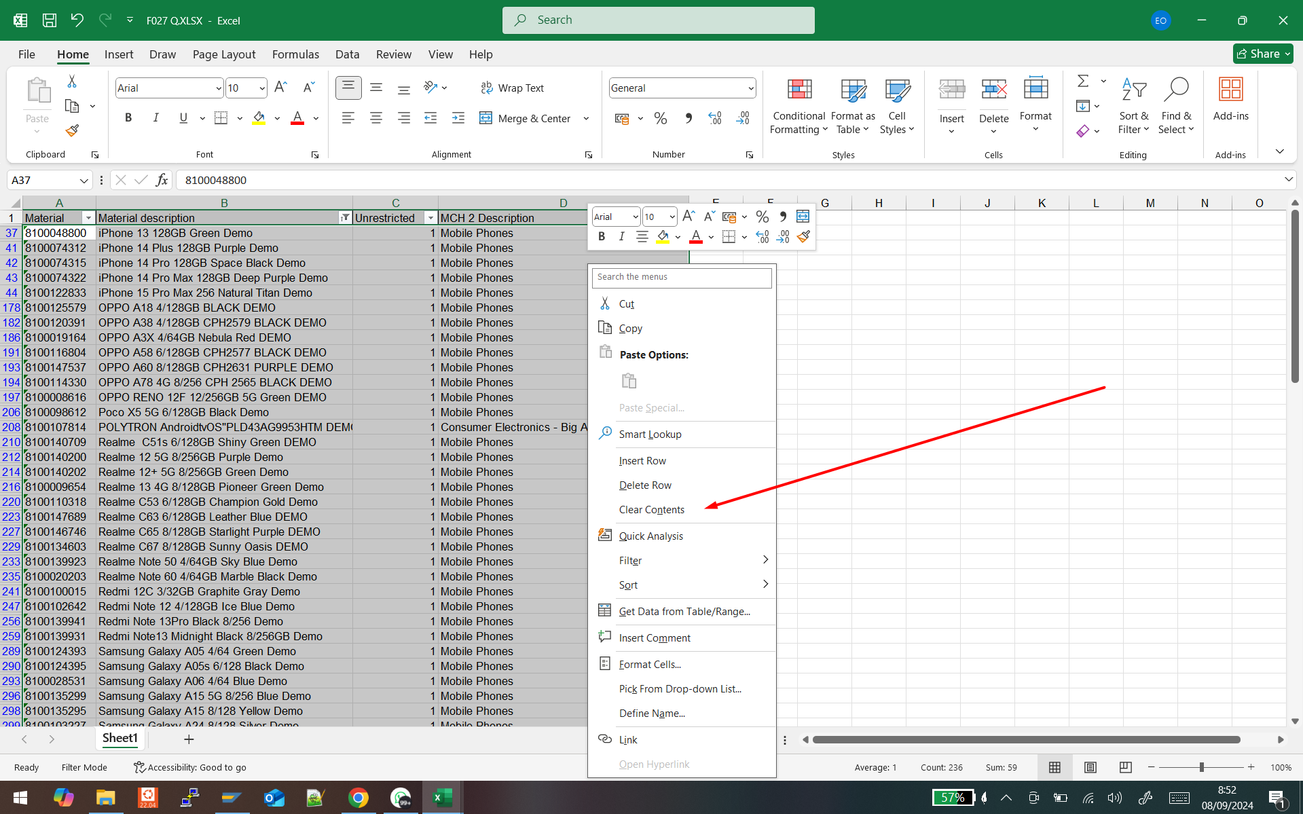Click the zoom slider handle

click(1201, 767)
